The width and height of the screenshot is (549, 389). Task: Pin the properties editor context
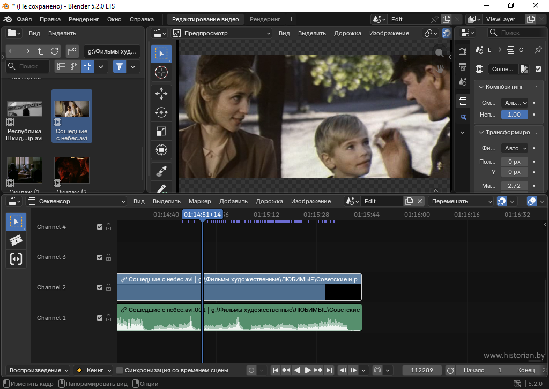[538, 50]
